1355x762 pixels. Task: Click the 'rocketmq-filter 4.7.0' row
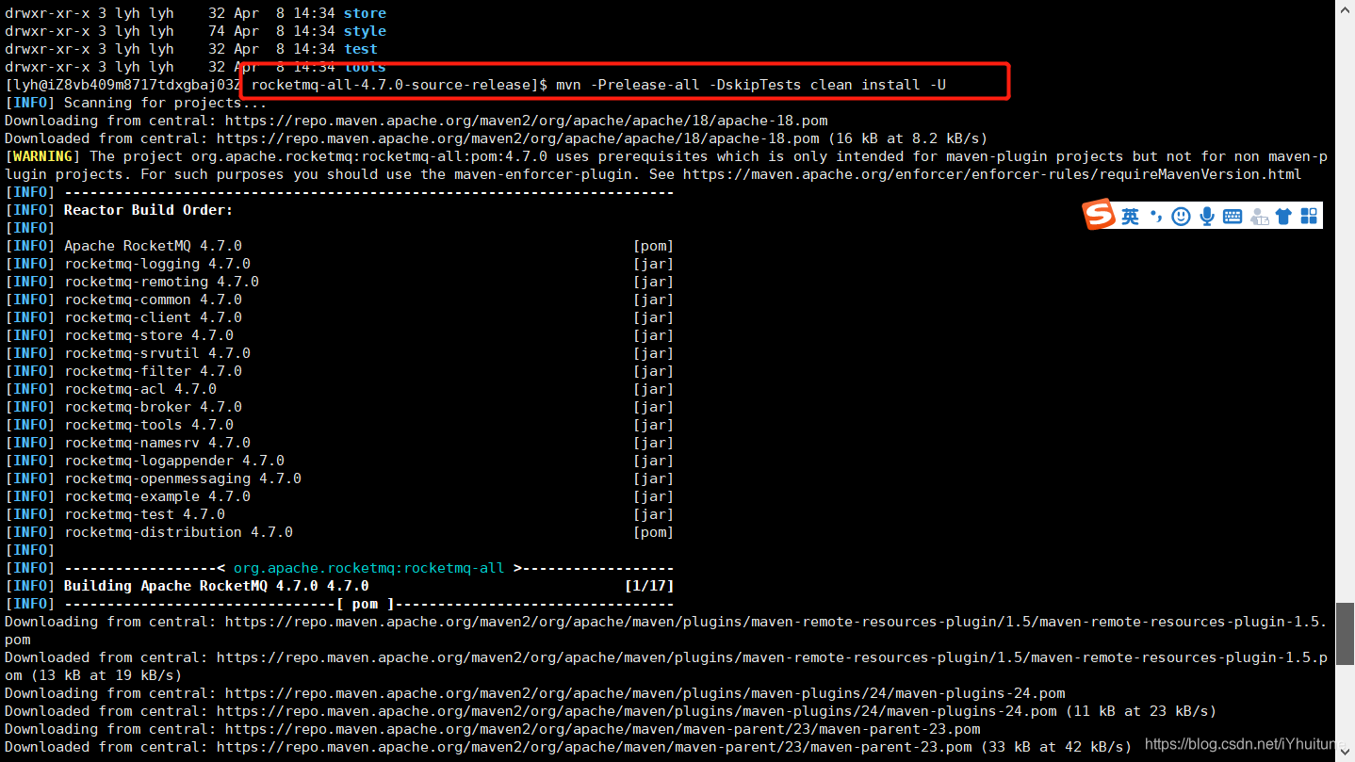point(339,371)
